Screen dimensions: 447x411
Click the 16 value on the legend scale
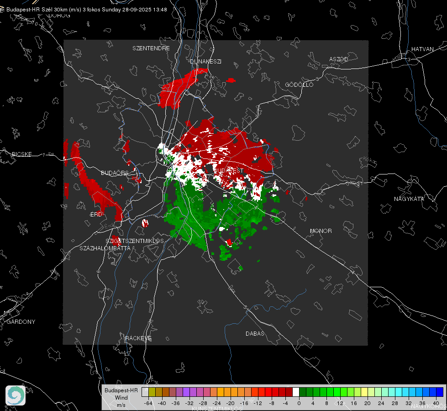coord(354,403)
